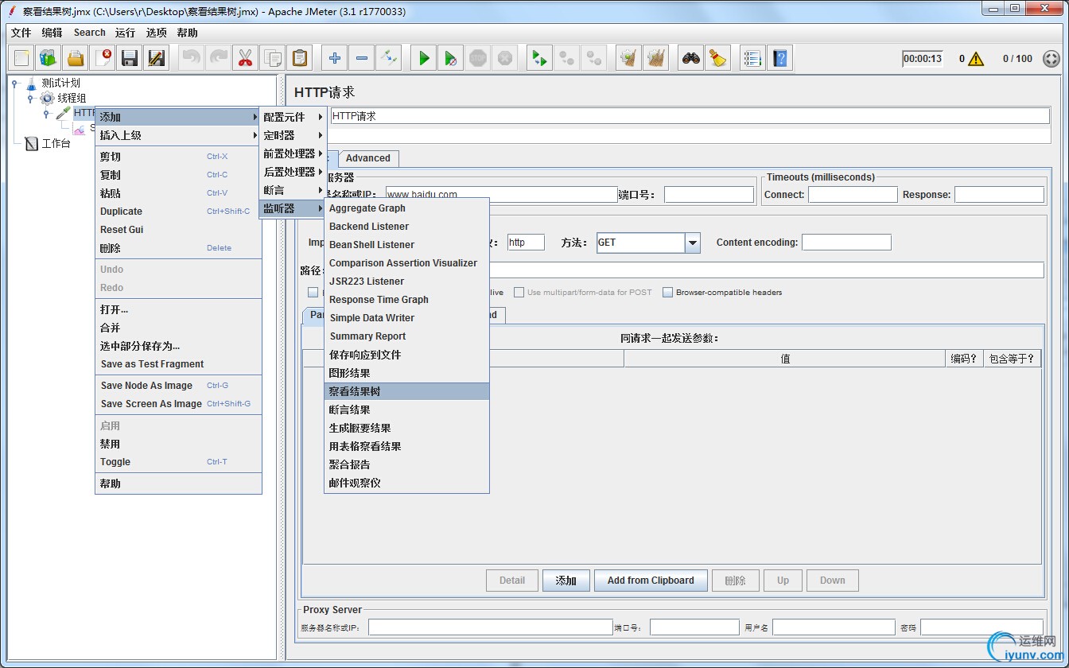The width and height of the screenshot is (1069, 668).
Task: Click the 添加 button below parameters table
Action: (x=566, y=581)
